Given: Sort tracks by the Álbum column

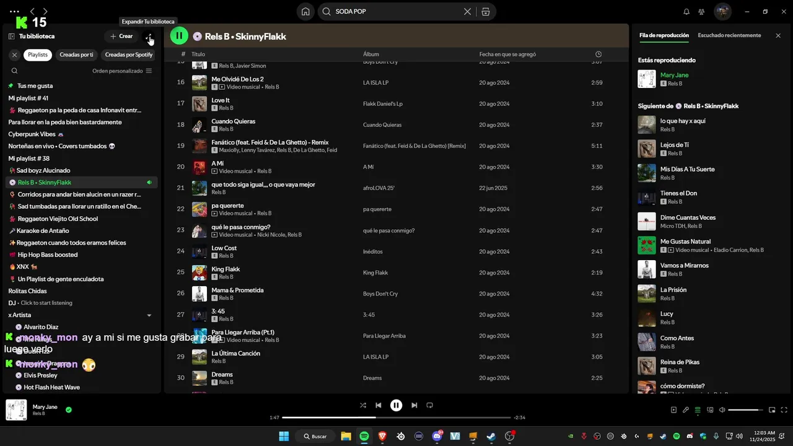Looking at the screenshot, I should 371,55.
